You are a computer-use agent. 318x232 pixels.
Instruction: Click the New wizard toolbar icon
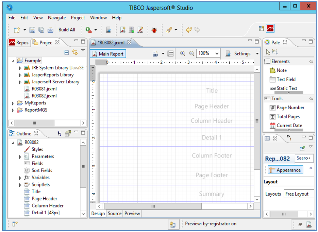[17, 30]
